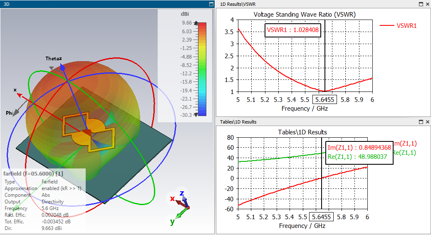
Task: Click the 5.6455 frequency marker box in VSWR plot
Action: tap(324, 100)
